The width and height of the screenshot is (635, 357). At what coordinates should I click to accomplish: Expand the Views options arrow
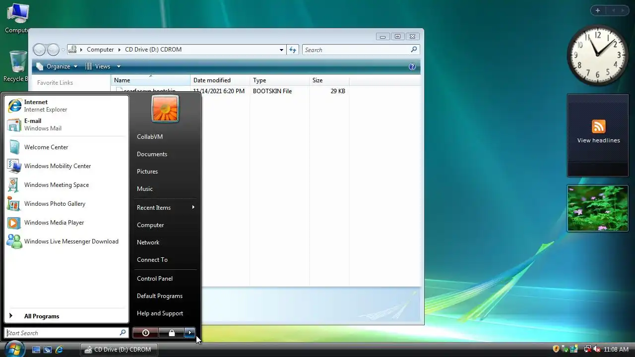(118, 66)
